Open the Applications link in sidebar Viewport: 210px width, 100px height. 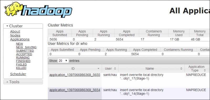point(20,39)
